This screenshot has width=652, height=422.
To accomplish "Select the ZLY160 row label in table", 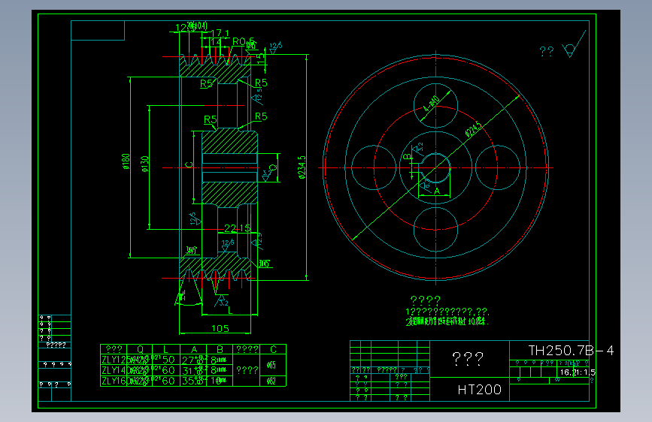I will (x=114, y=381).
